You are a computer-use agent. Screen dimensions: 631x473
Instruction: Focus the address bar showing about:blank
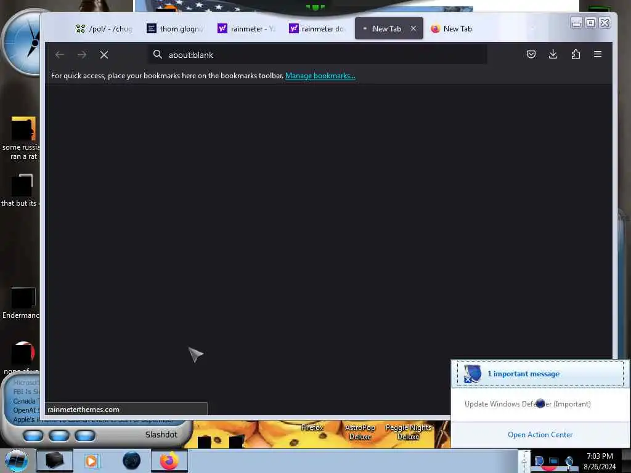pos(318,55)
